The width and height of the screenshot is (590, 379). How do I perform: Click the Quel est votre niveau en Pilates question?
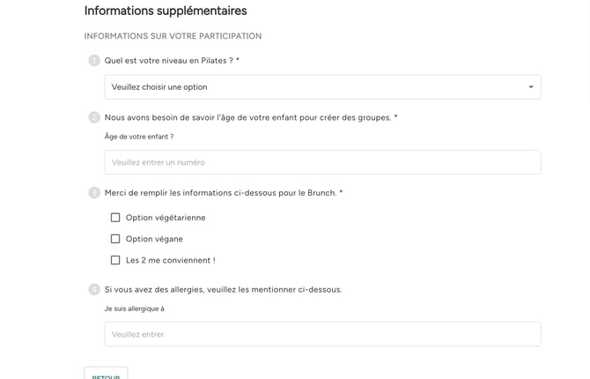(x=172, y=61)
